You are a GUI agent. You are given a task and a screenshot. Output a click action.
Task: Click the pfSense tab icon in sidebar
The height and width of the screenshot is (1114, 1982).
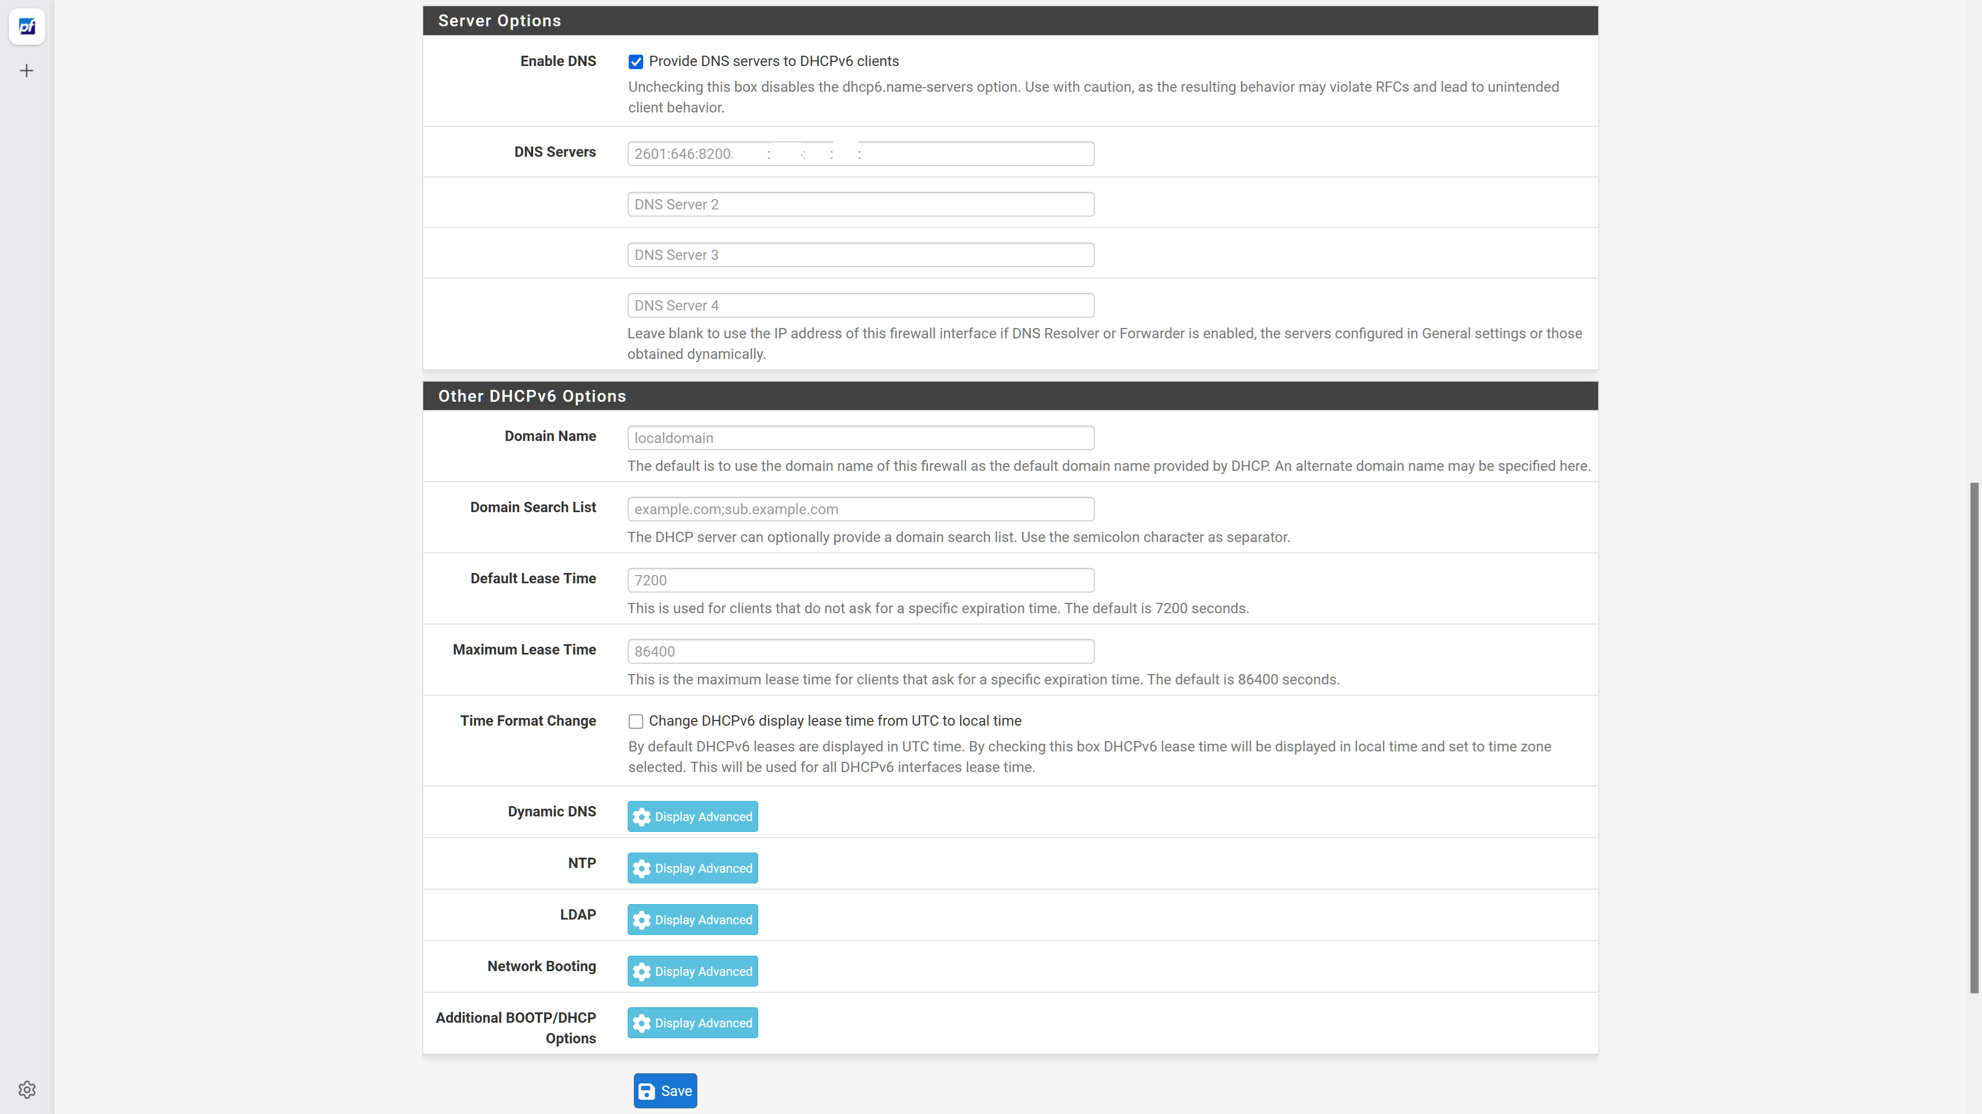pos(27,27)
